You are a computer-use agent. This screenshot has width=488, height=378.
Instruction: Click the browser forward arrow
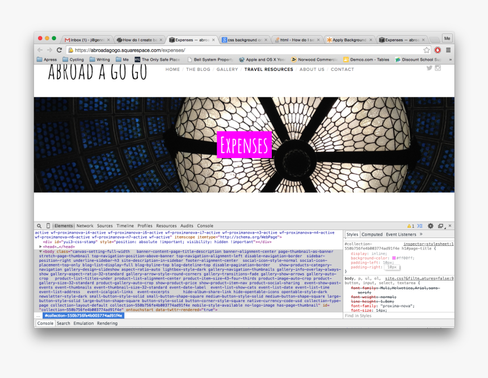pos(49,50)
